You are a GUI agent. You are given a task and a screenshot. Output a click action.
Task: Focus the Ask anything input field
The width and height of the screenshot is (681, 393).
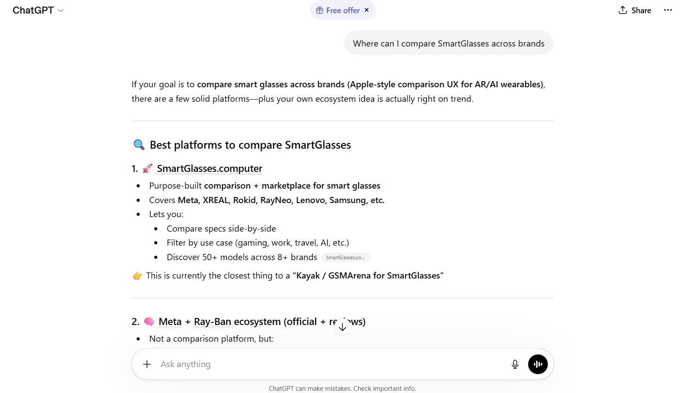(x=330, y=364)
